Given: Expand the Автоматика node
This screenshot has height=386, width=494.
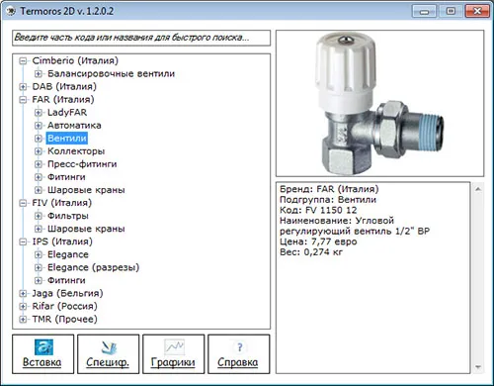Looking at the screenshot, I should click(39, 126).
